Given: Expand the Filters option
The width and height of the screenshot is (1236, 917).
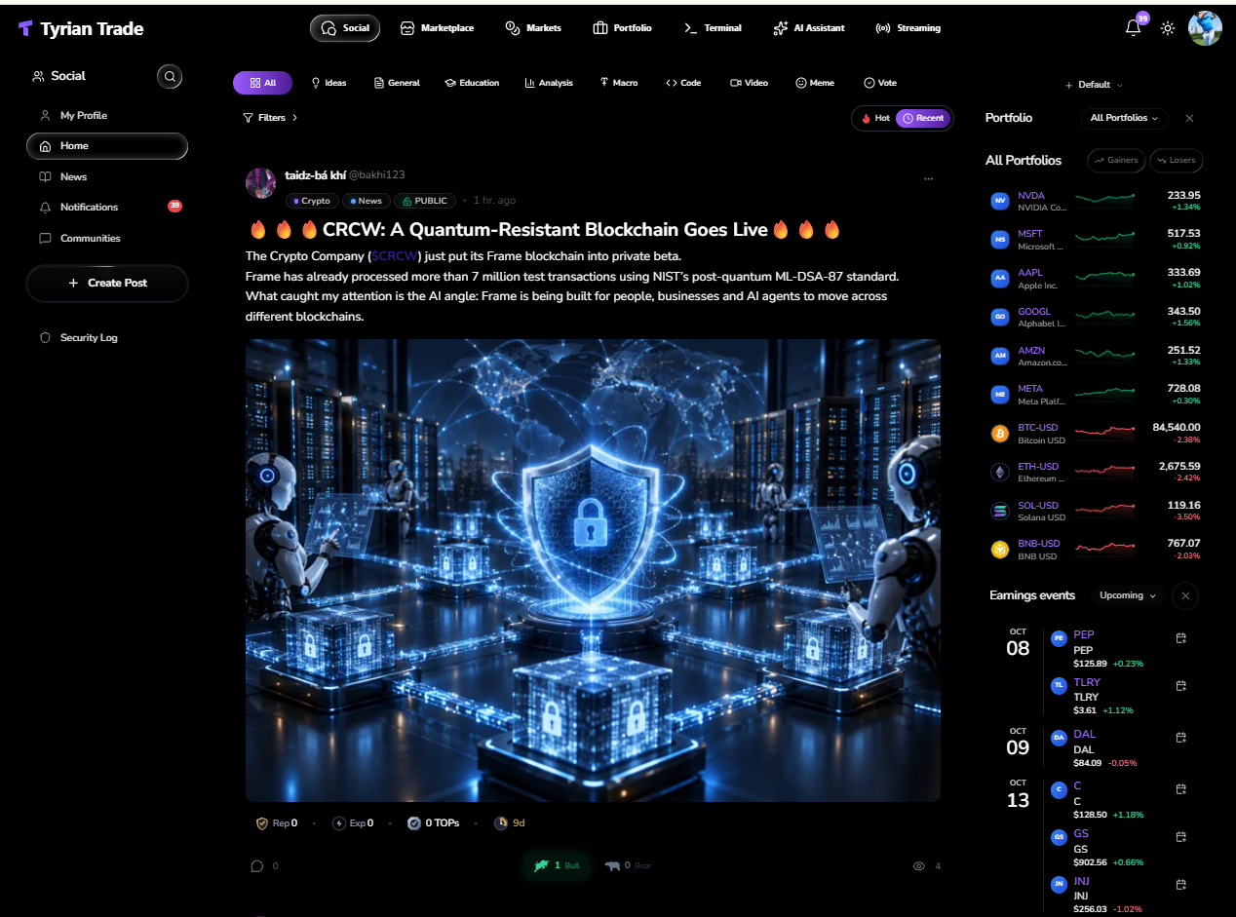Looking at the screenshot, I should point(270,118).
